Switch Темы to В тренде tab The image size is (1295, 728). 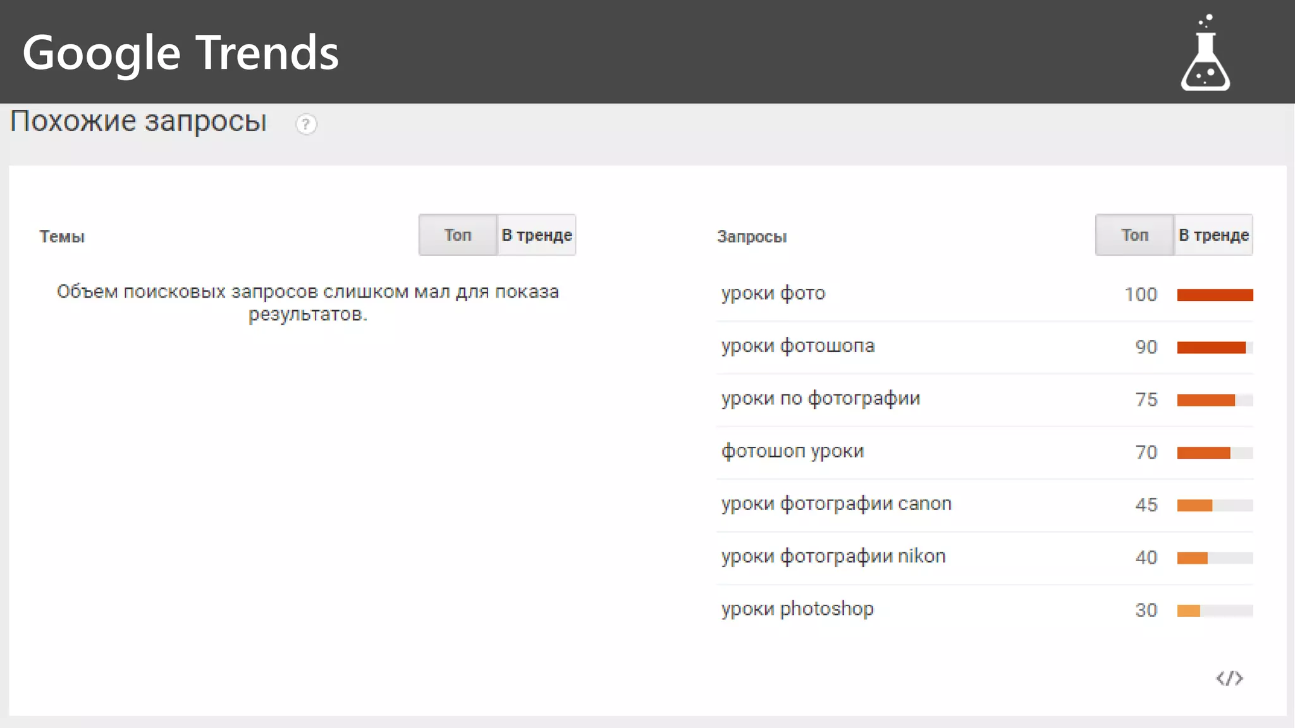click(537, 235)
